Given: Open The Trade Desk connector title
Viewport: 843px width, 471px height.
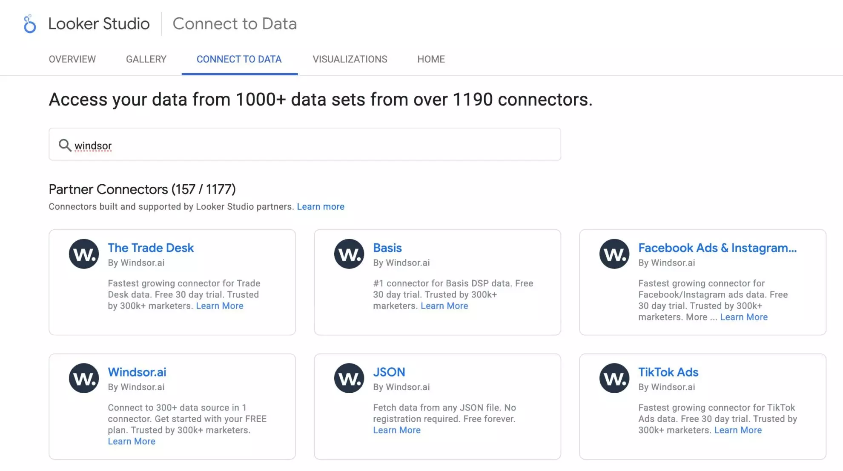Looking at the screenshot, I should (151, 248).
